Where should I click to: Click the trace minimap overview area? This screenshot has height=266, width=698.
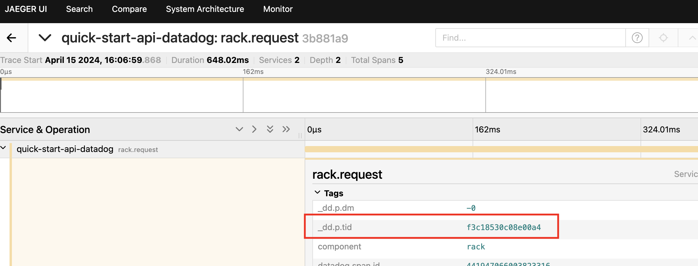pos(349,95)
